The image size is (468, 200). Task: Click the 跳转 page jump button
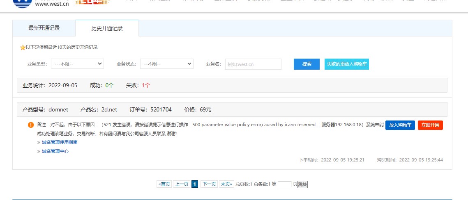pyautogui.click(x=302, y=184)
